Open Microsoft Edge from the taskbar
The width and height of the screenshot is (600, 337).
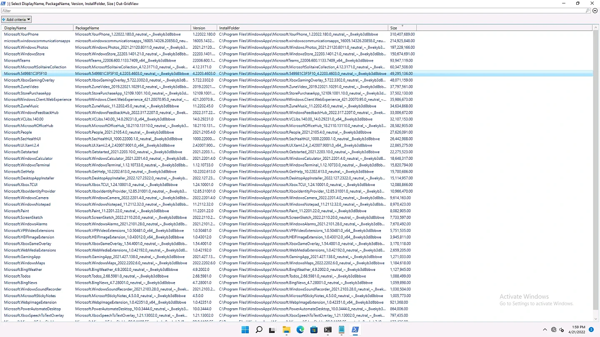300,330
